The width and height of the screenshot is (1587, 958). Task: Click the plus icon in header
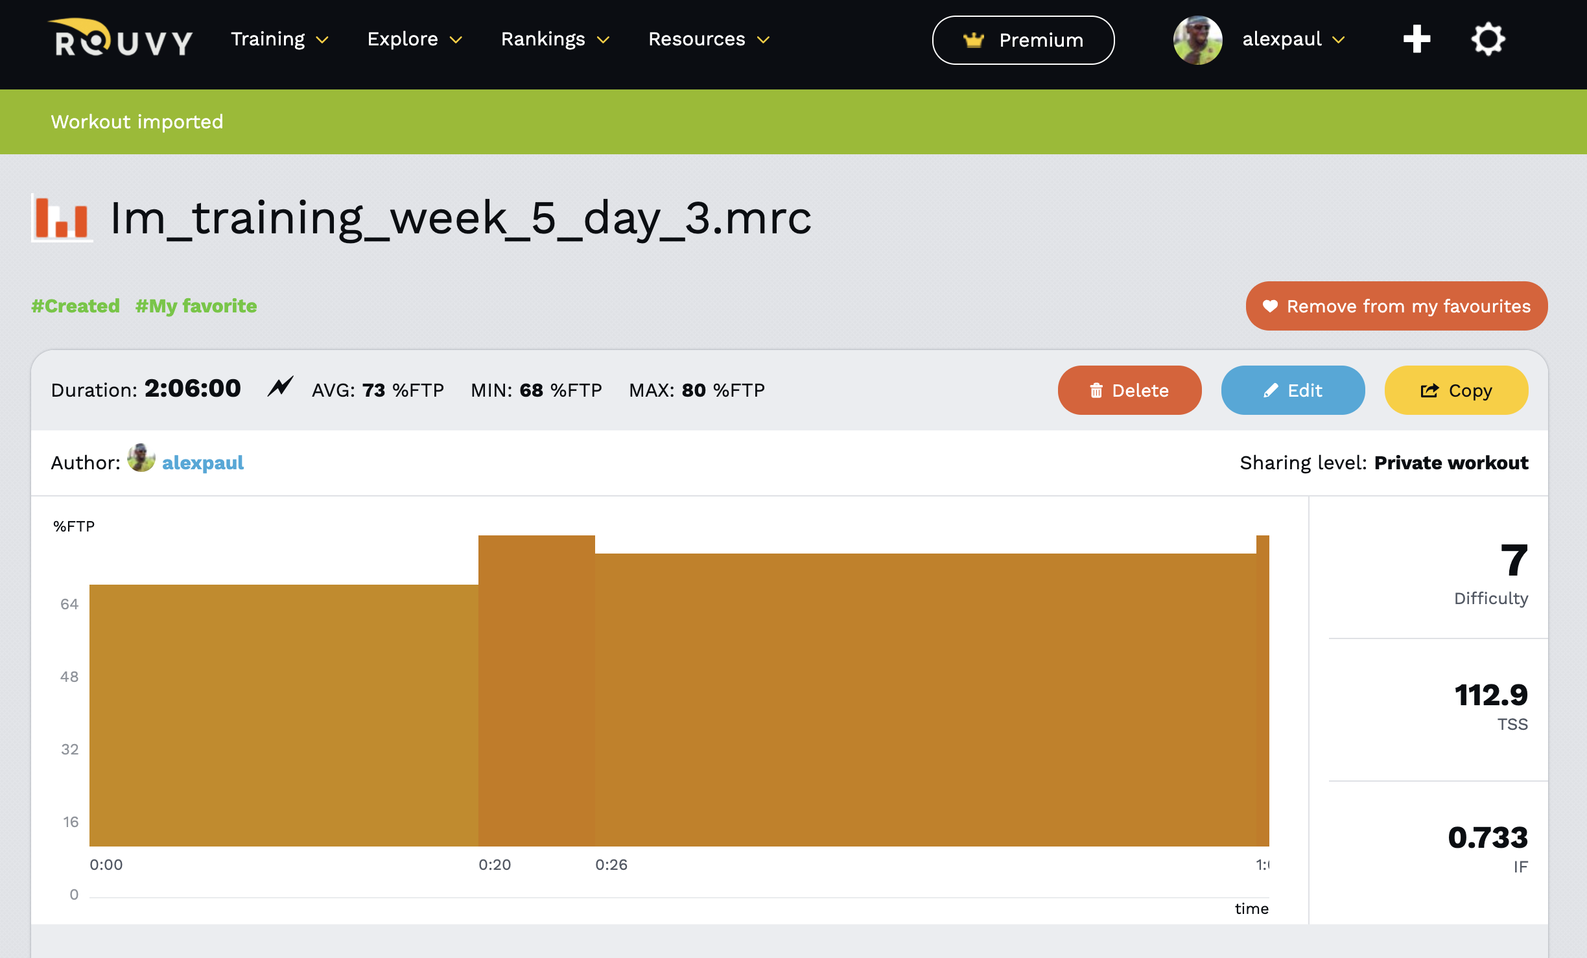pos(1417,39)
